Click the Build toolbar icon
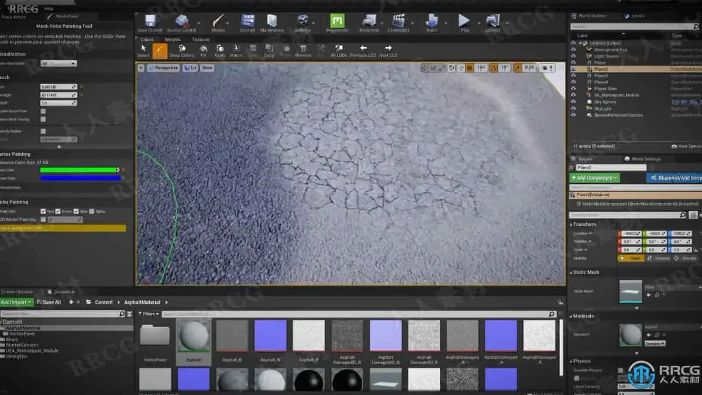This screenshot has width=702, height=395. pyautogui.click(x=432, y=23)
